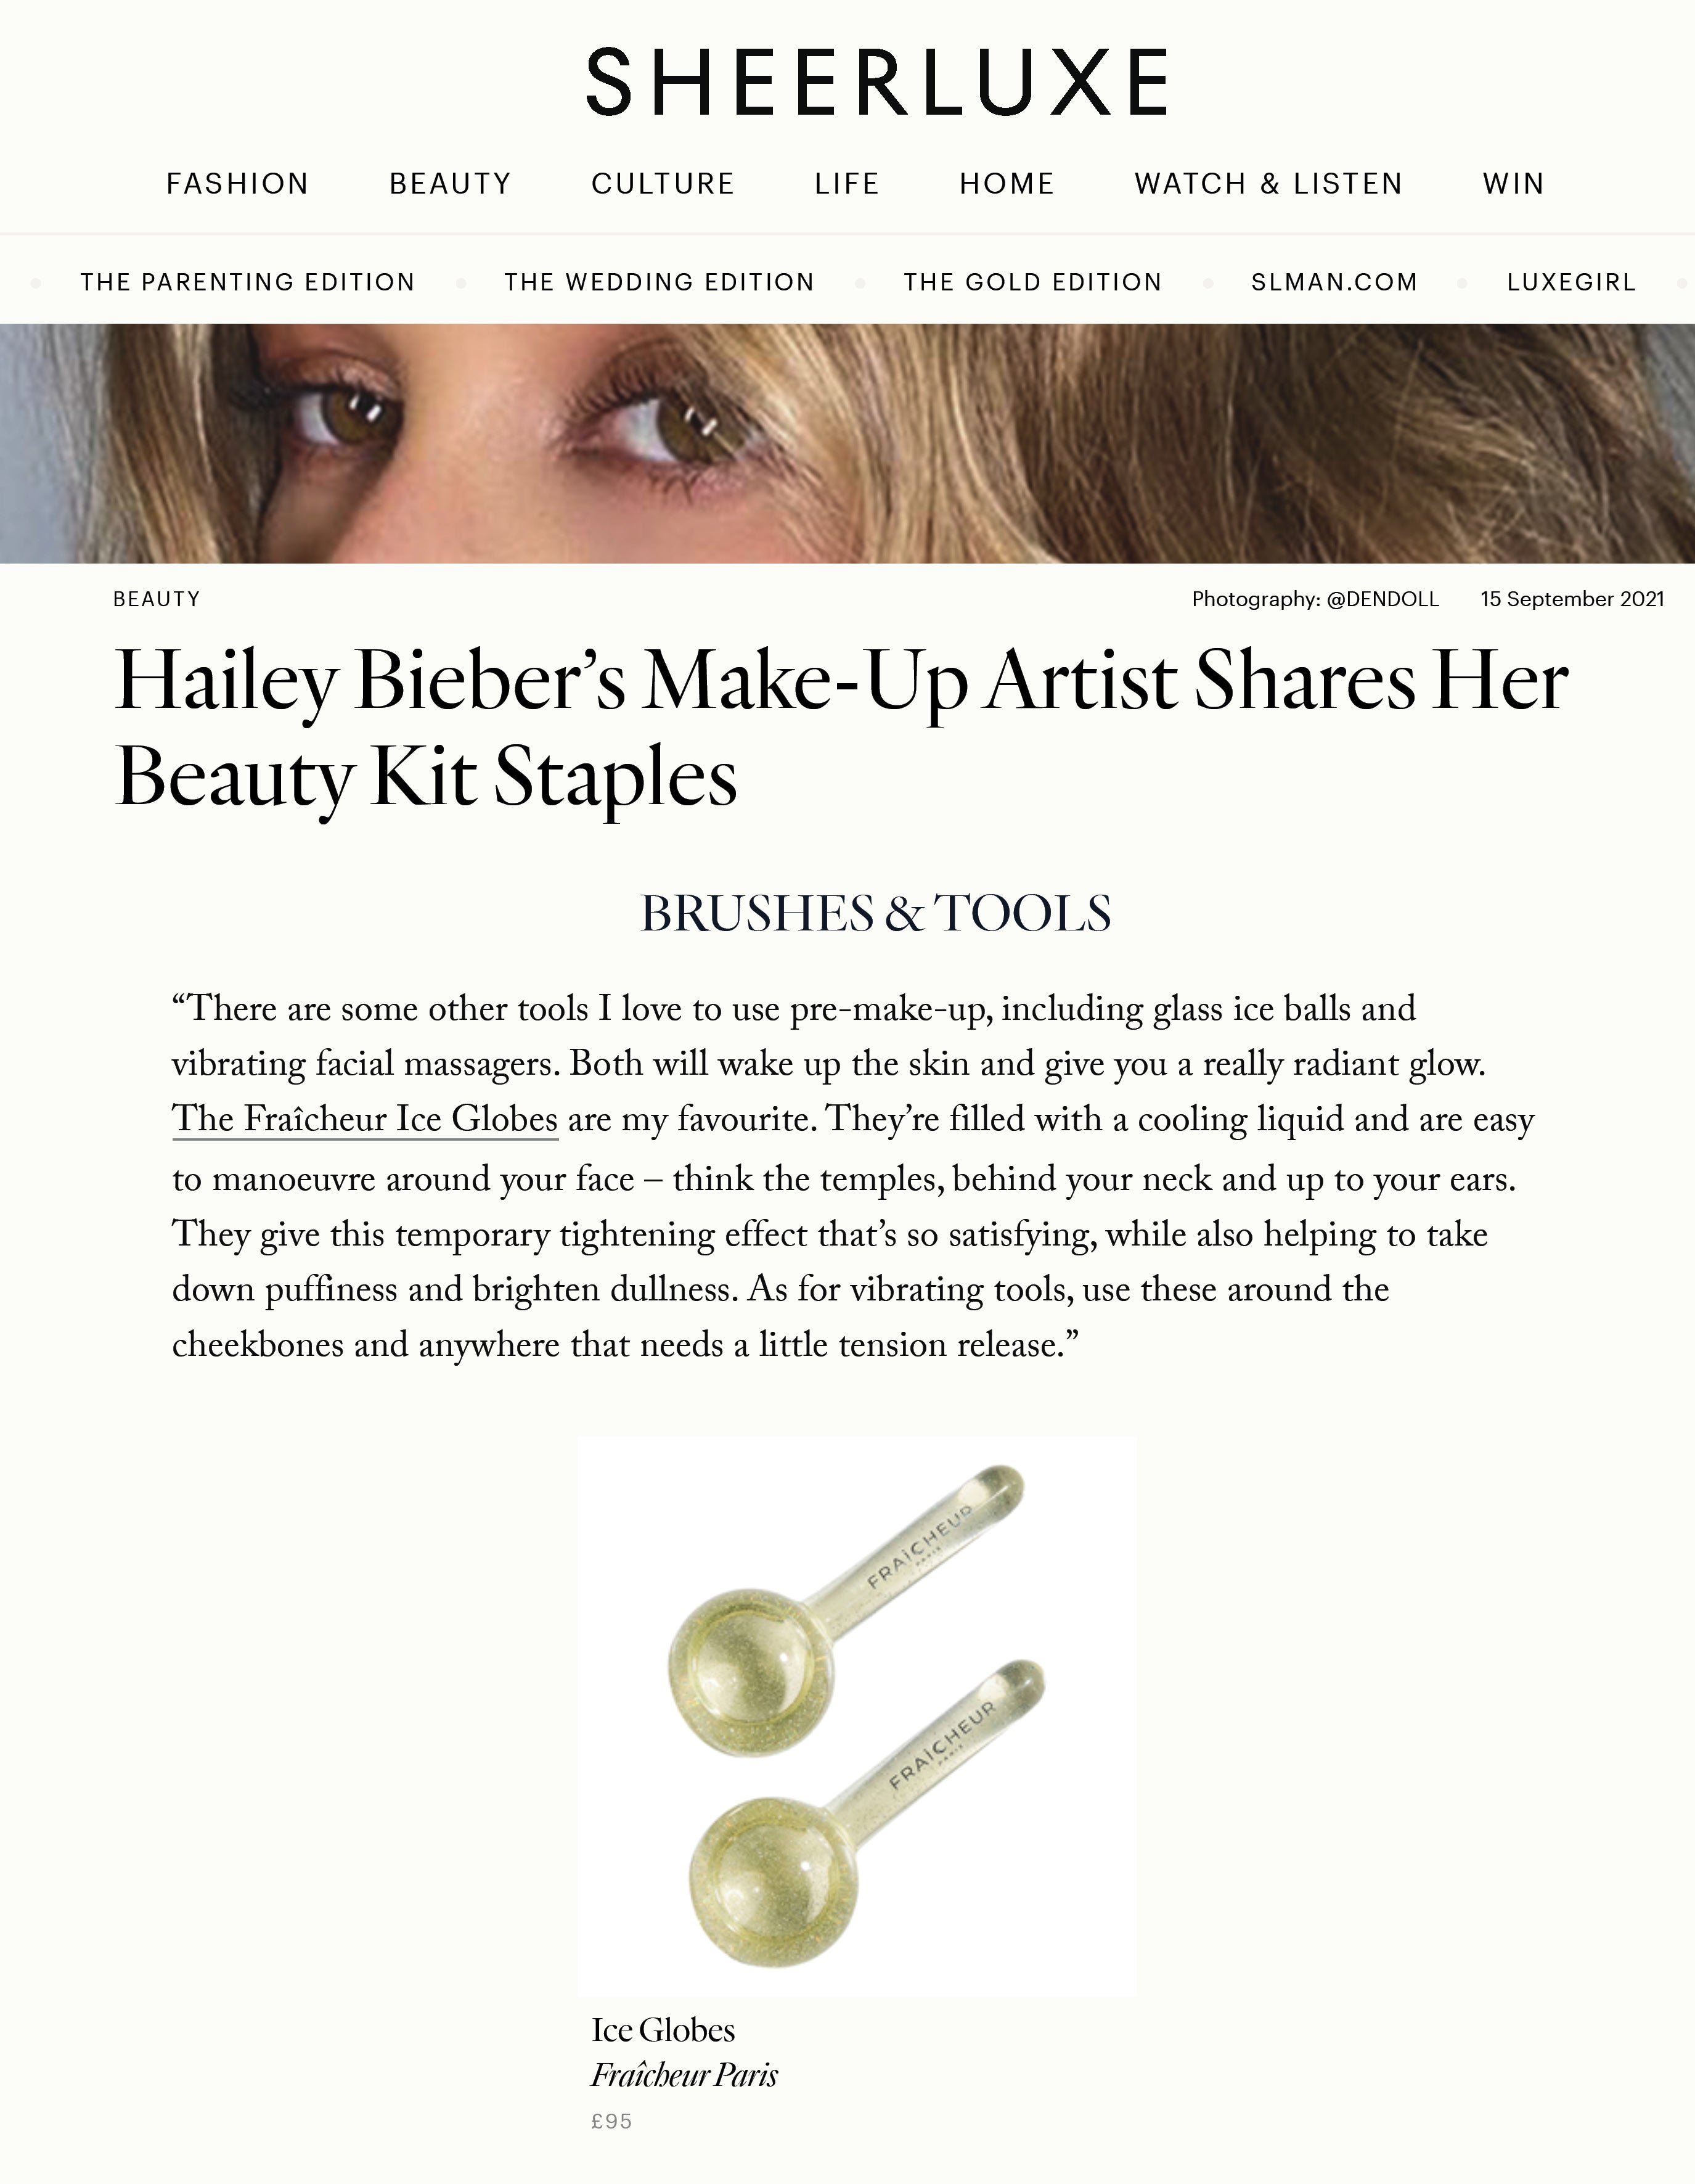Screen dimensions: 1695x2184
Task: Visit The Wedding Edition
Action: point(659,282)
